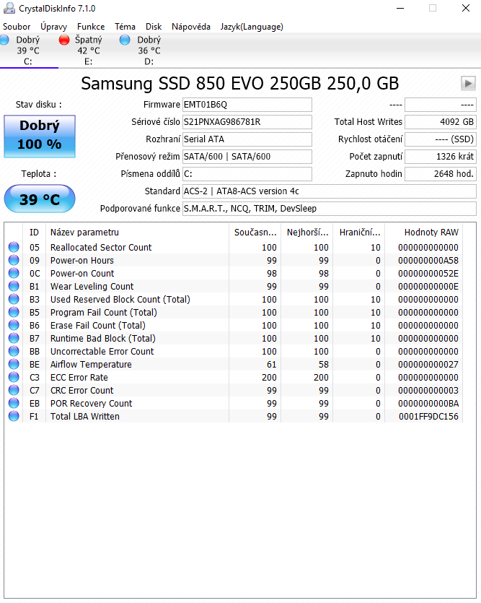Screen dimensions: 481x603
Task: Click the blue status orb for drive D:
Action: coord(125,40)
